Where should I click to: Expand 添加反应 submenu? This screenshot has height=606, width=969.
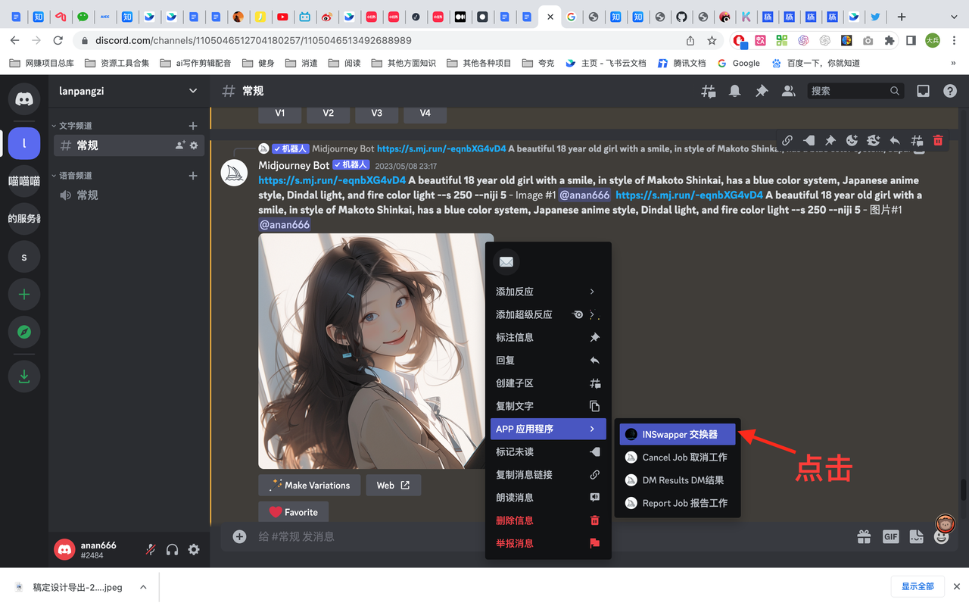pos(548,292)
